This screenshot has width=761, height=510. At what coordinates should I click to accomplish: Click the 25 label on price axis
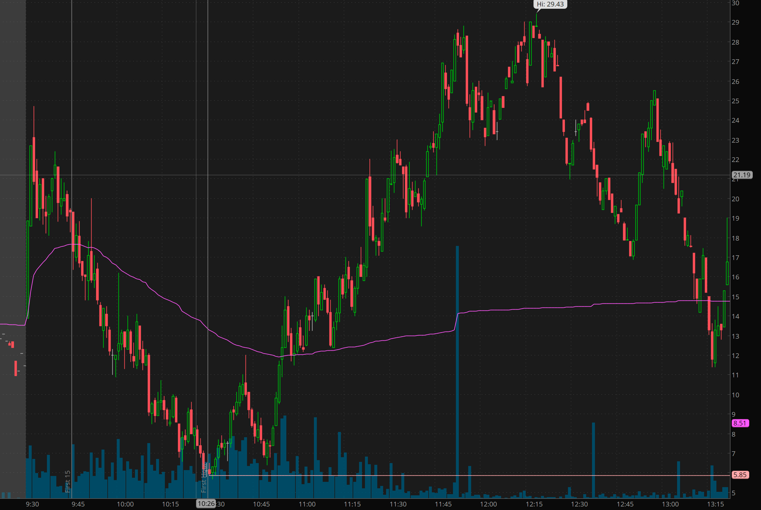735,101
